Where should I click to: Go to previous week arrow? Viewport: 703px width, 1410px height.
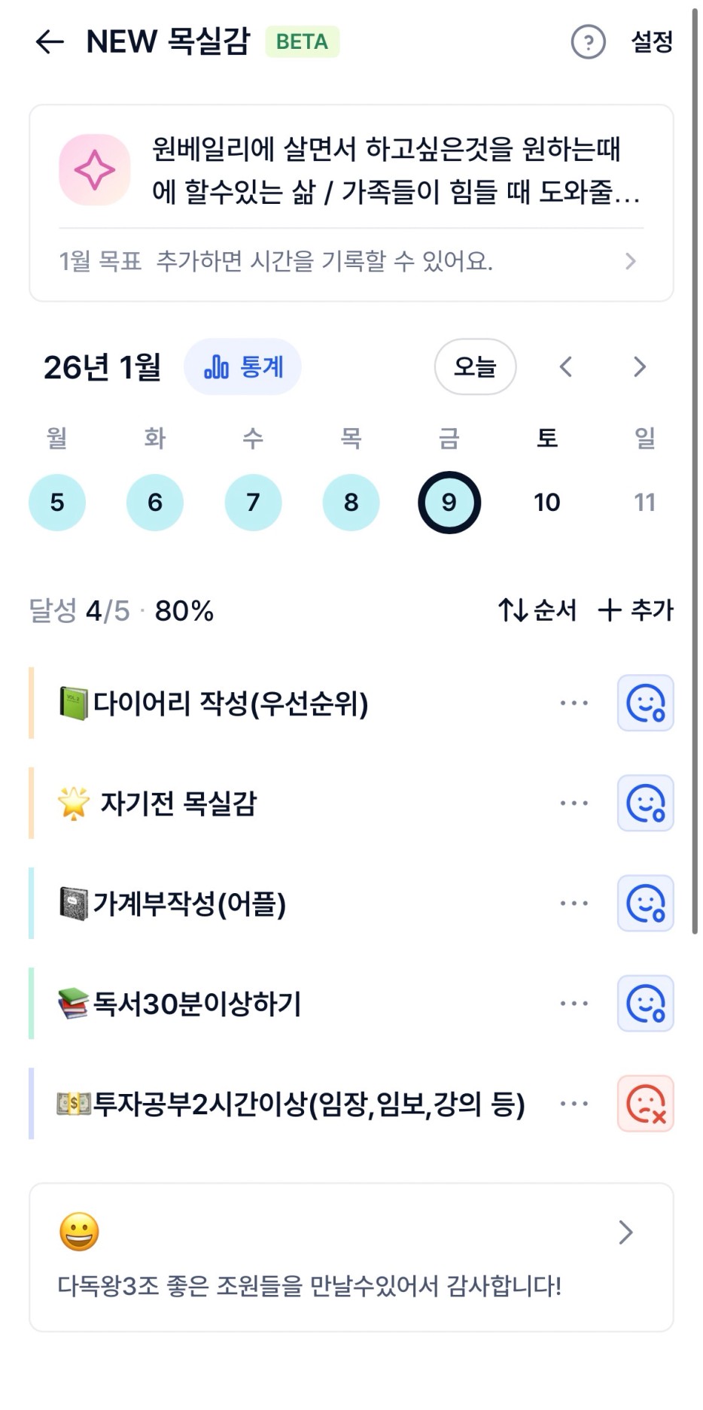pyautogui.click(x=566, y=367)
